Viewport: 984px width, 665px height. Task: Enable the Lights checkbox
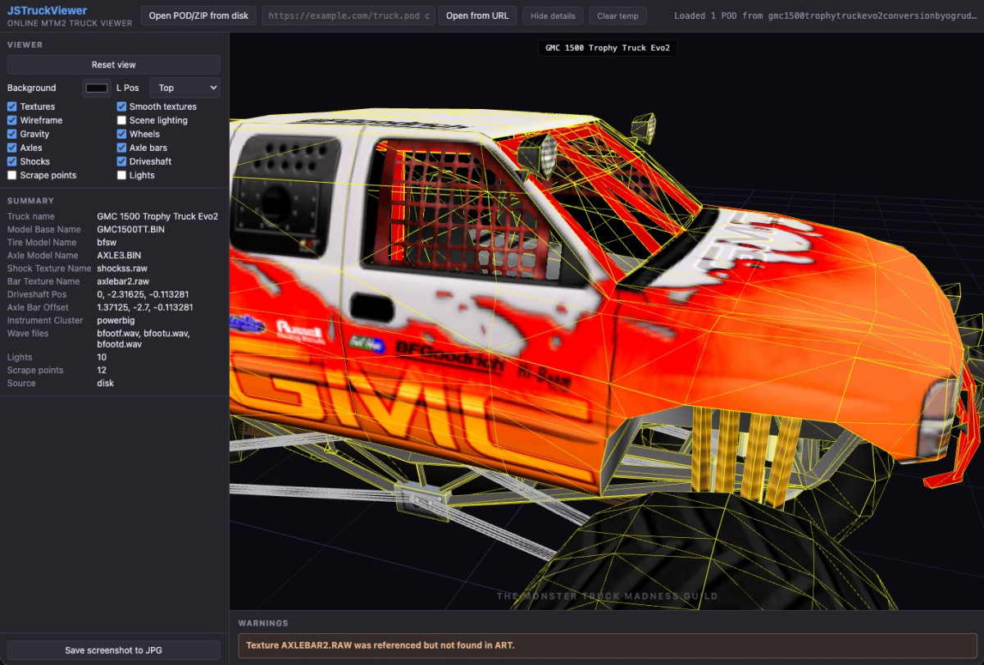pos(121,175)
